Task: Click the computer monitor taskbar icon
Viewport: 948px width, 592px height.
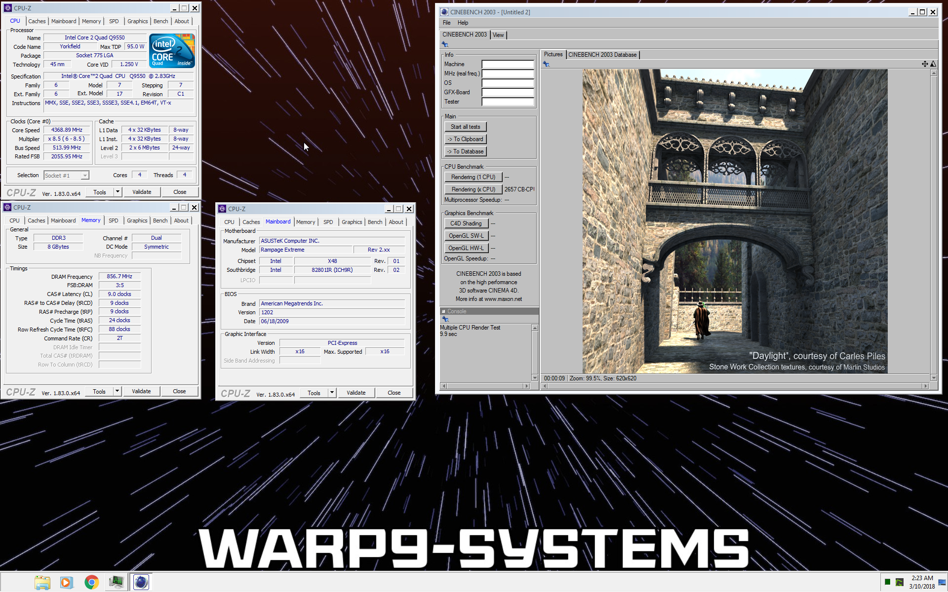Action: (116, 582)
